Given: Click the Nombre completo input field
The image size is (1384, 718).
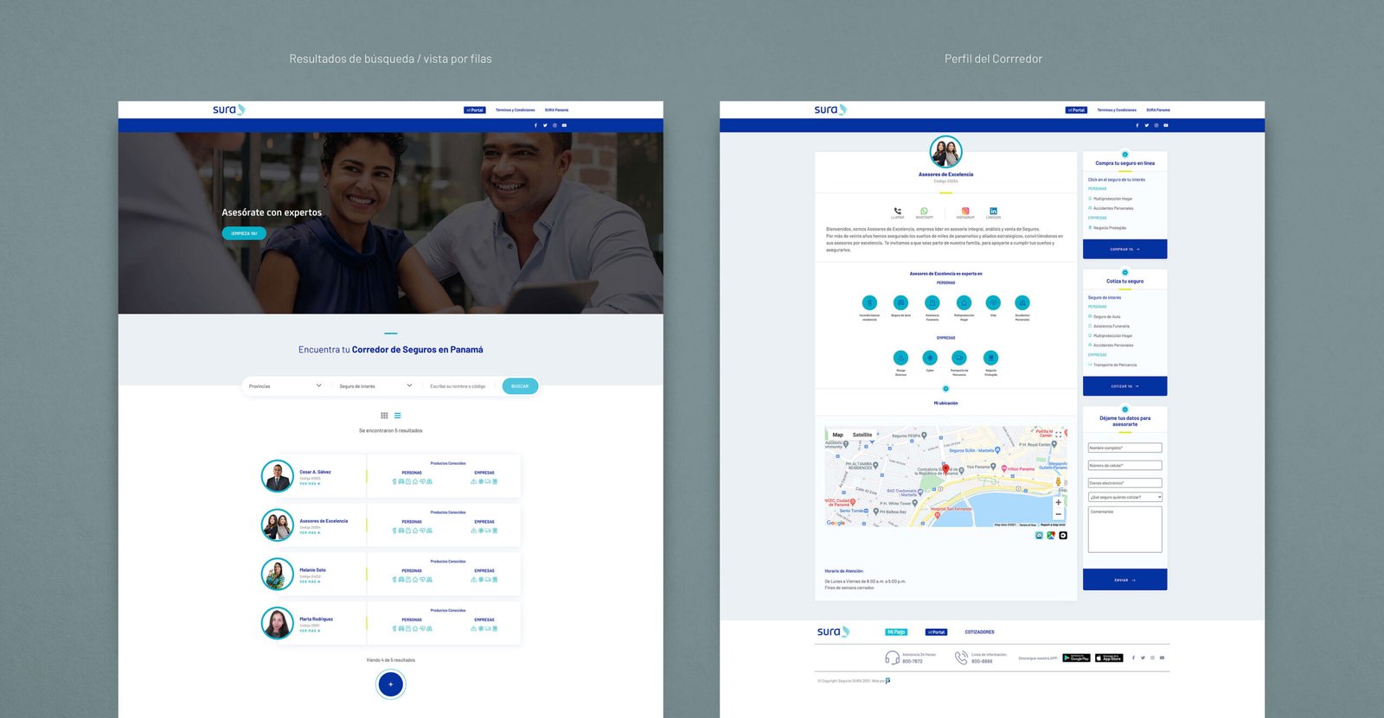Looking at the screenshot, I should pyautogui.click(x=1124, y=448).
